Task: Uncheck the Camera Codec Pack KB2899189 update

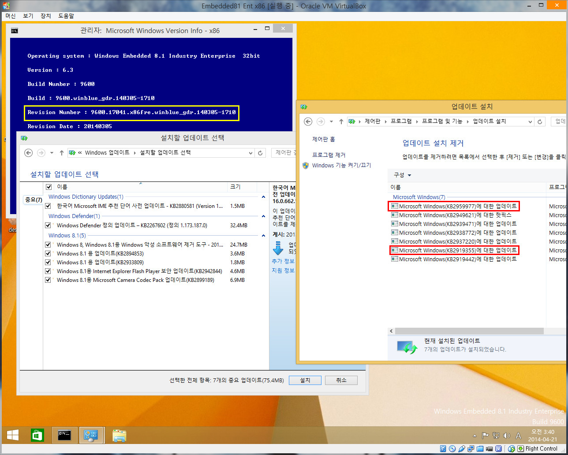Action: coord(49,280)
